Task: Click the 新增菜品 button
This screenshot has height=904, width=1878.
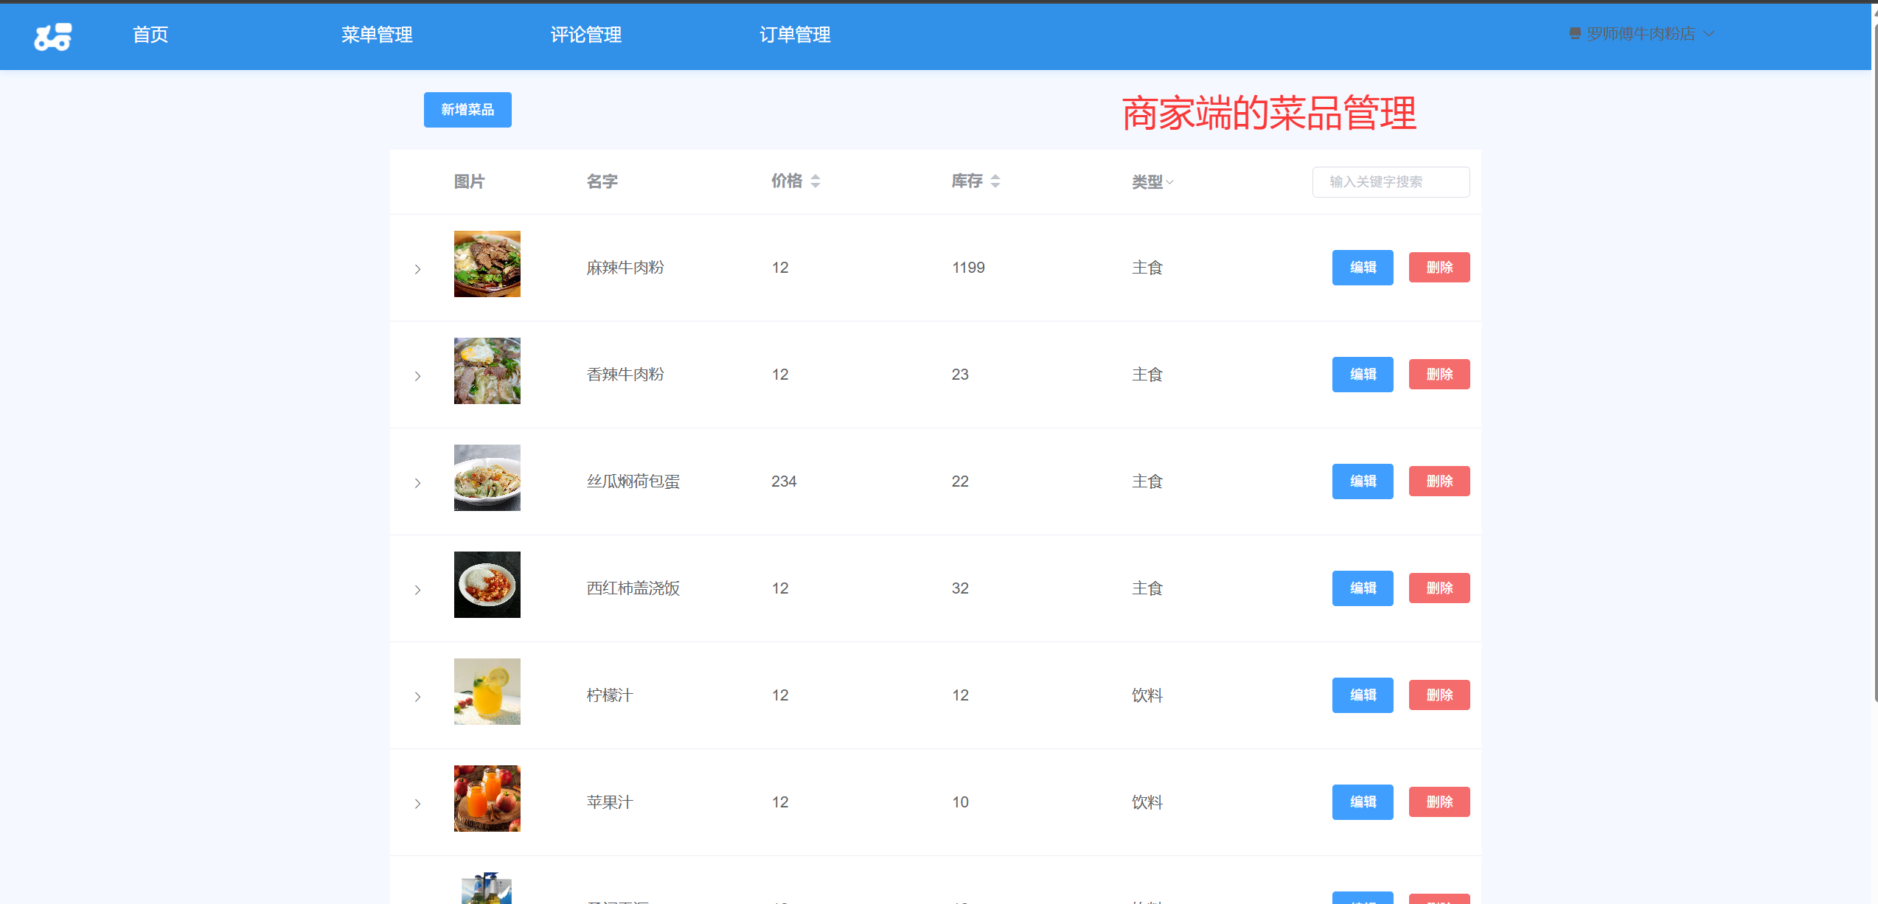Action: point(467,110)
